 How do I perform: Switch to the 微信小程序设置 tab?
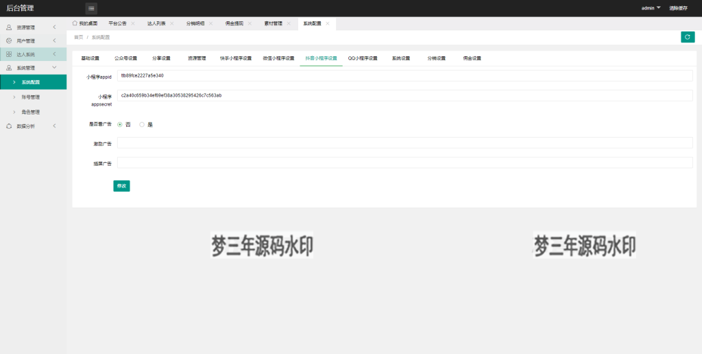point(278,58)
